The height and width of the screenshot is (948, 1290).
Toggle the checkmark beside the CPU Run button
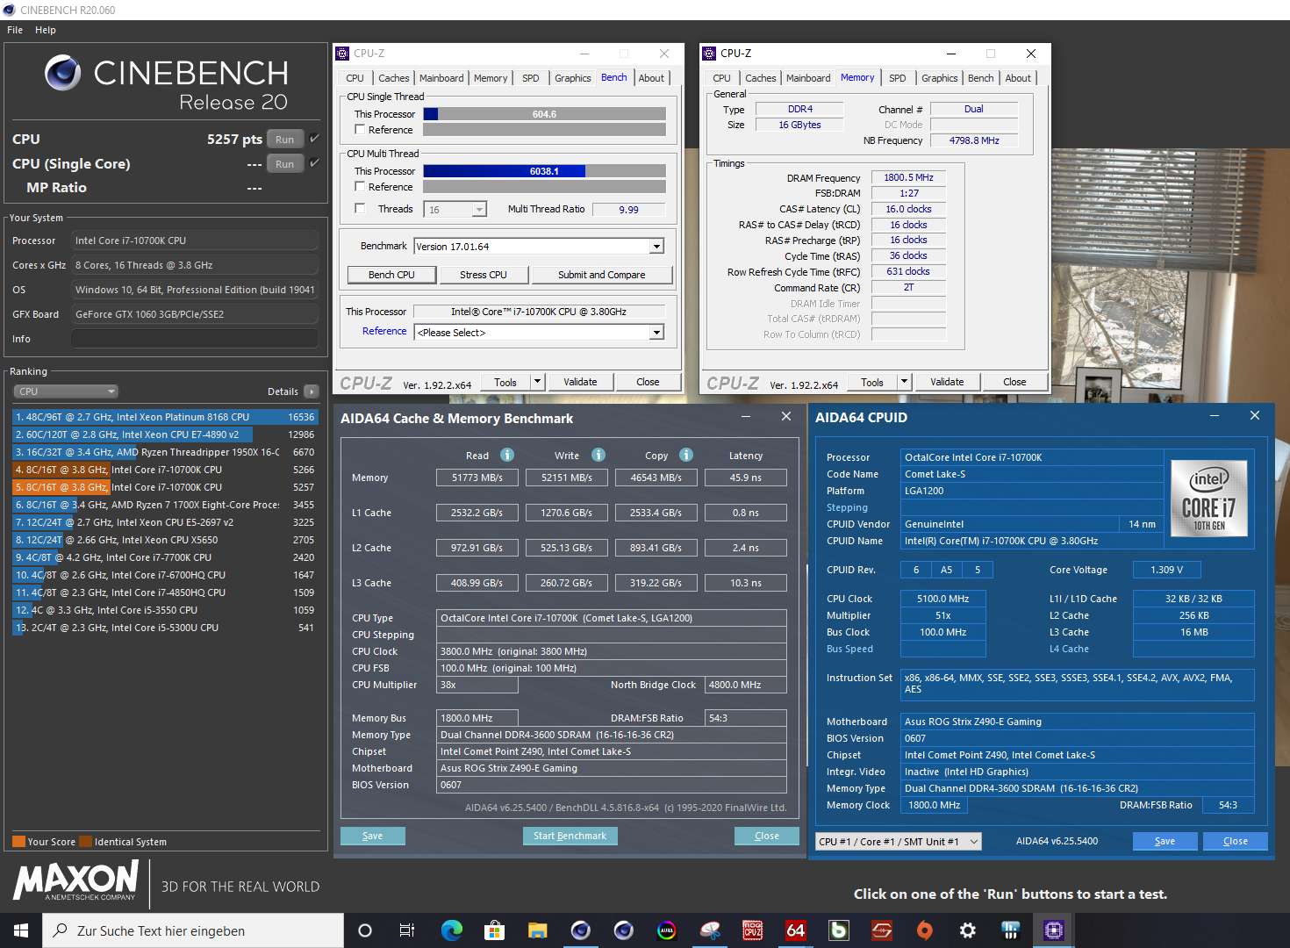pos(314,139)
